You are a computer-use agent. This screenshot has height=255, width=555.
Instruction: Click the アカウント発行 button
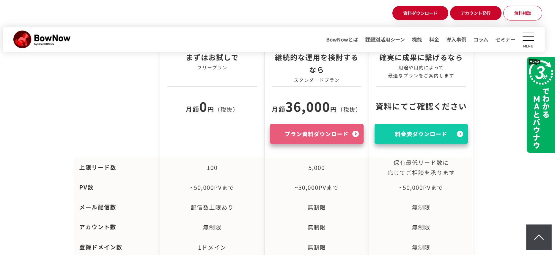point(476,13)
